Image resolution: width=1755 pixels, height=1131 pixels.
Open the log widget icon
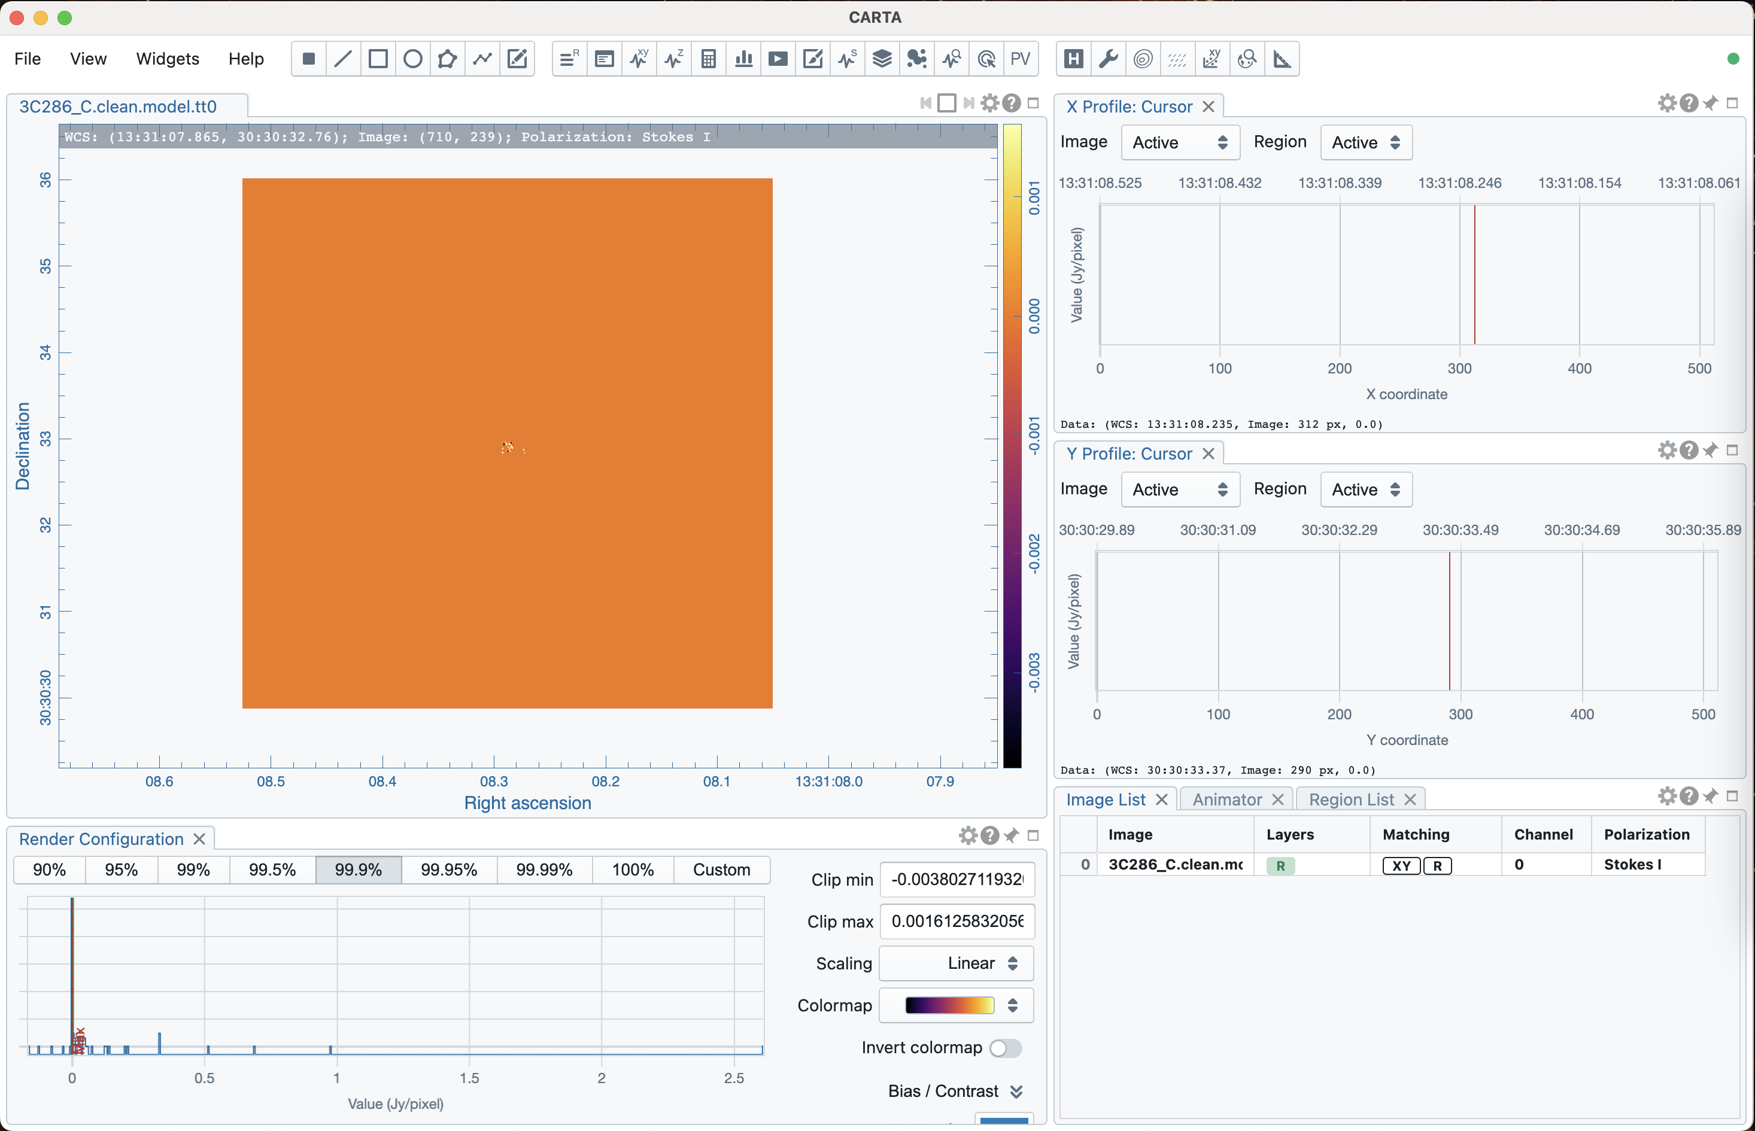click(x=604, y=59)
